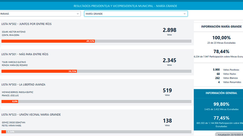Click the 2.345 votes count
243x136 pixels.
(169, 60)
